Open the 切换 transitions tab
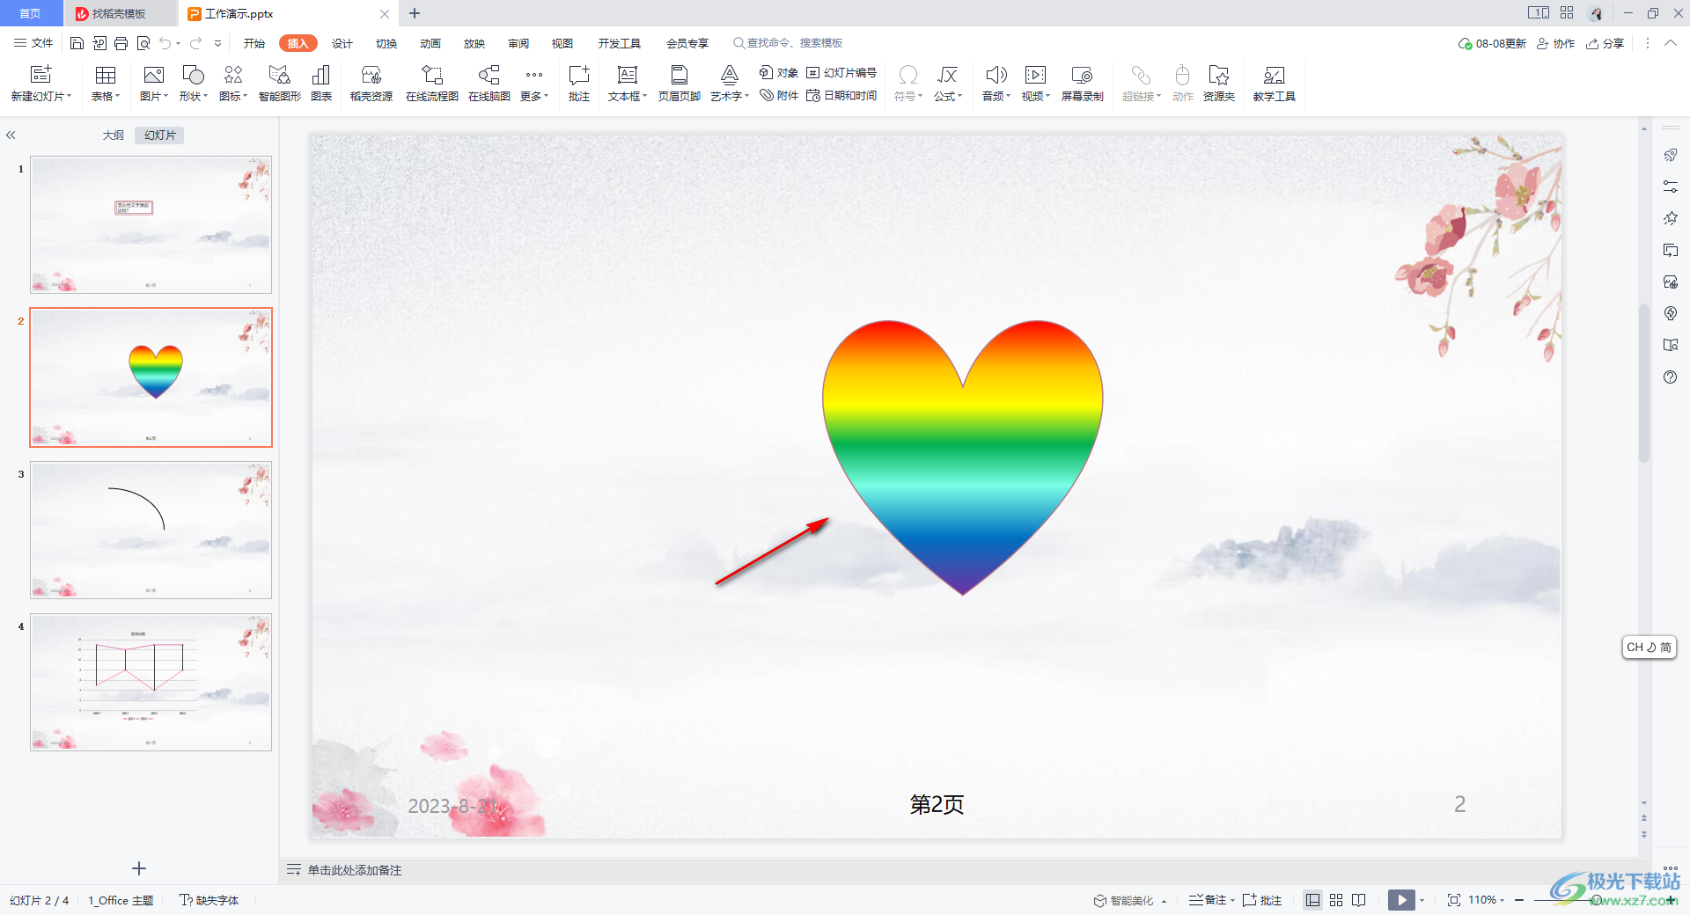This screenshot has width=1690, height=915. point(386,43)
